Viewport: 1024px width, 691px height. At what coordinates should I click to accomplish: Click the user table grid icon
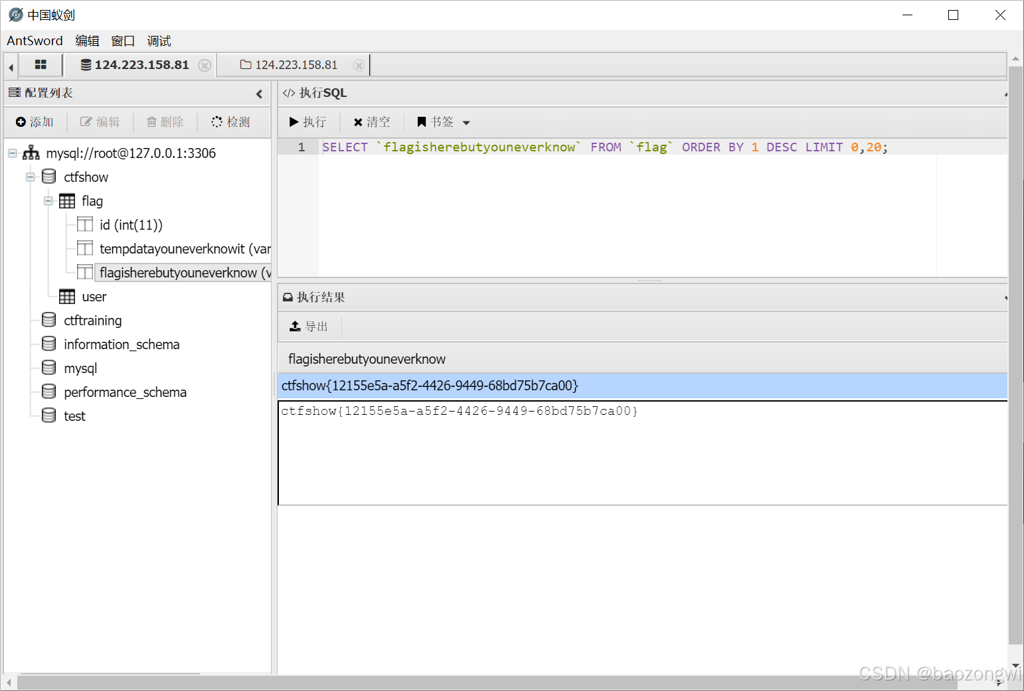[67, 296]
